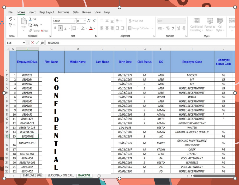The height and width of the screenshot is (185, 239).
Task: Click Decrease Decimal icon
Action: 184,28
